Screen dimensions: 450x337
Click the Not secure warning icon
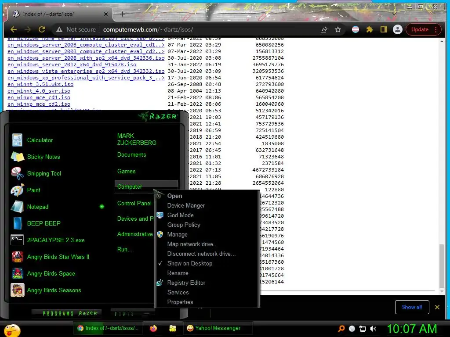[59, 29]
